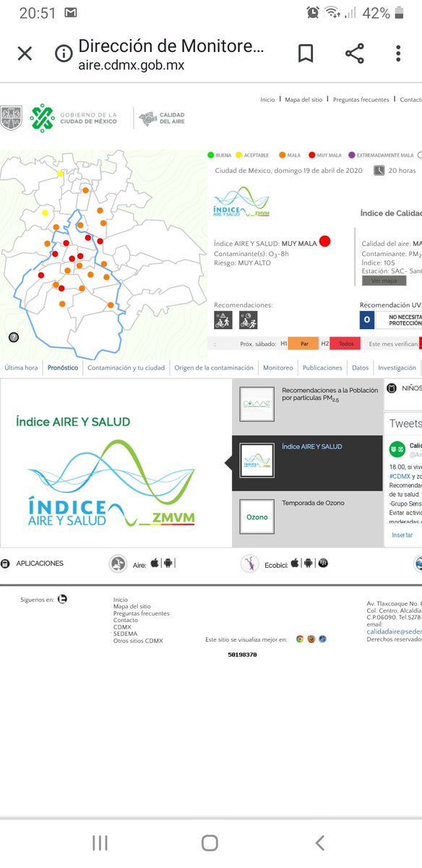422x868 pixels.
Task: Open the Inicio link in top navigation
Action: (267, 100)
